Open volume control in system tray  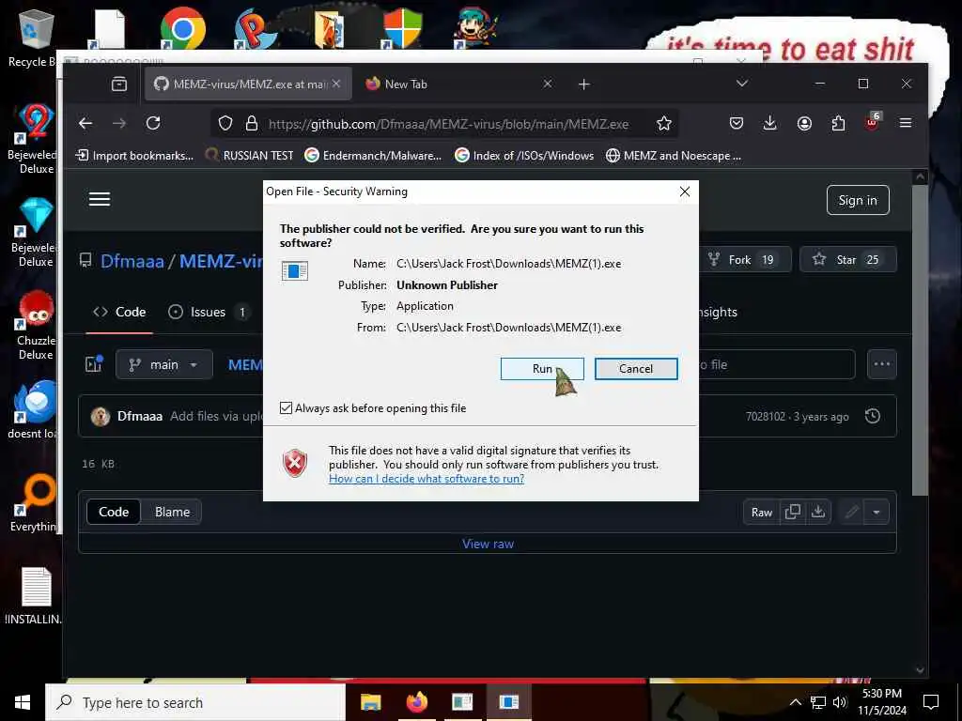pyautogui.click(x=840, y=702)
